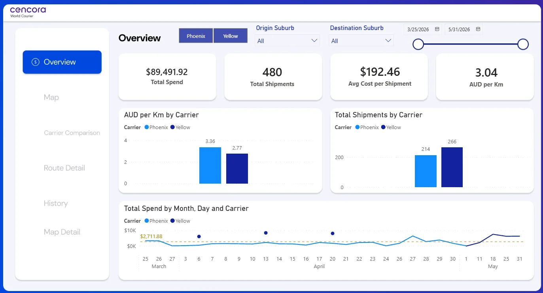543x293 pixels.
Task: Switch to the Map Detail page
Action: tap(62, 232)
